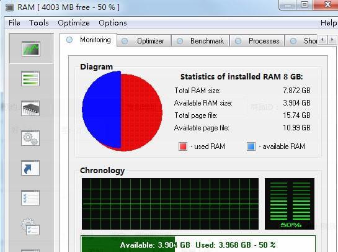Click the RAM chip icon in title bar
The image size is (338, 252).
click(9, 8)
